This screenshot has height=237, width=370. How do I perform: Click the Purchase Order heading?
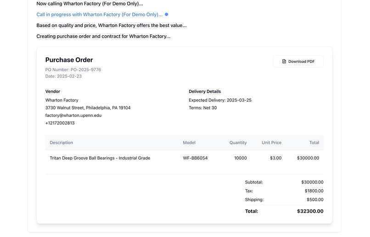click(x=69, y=60)
